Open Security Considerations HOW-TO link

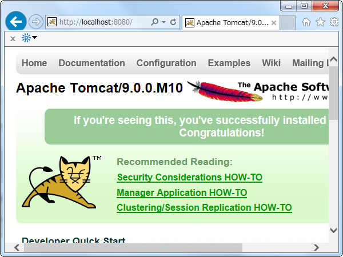click(x=190, y=177)
